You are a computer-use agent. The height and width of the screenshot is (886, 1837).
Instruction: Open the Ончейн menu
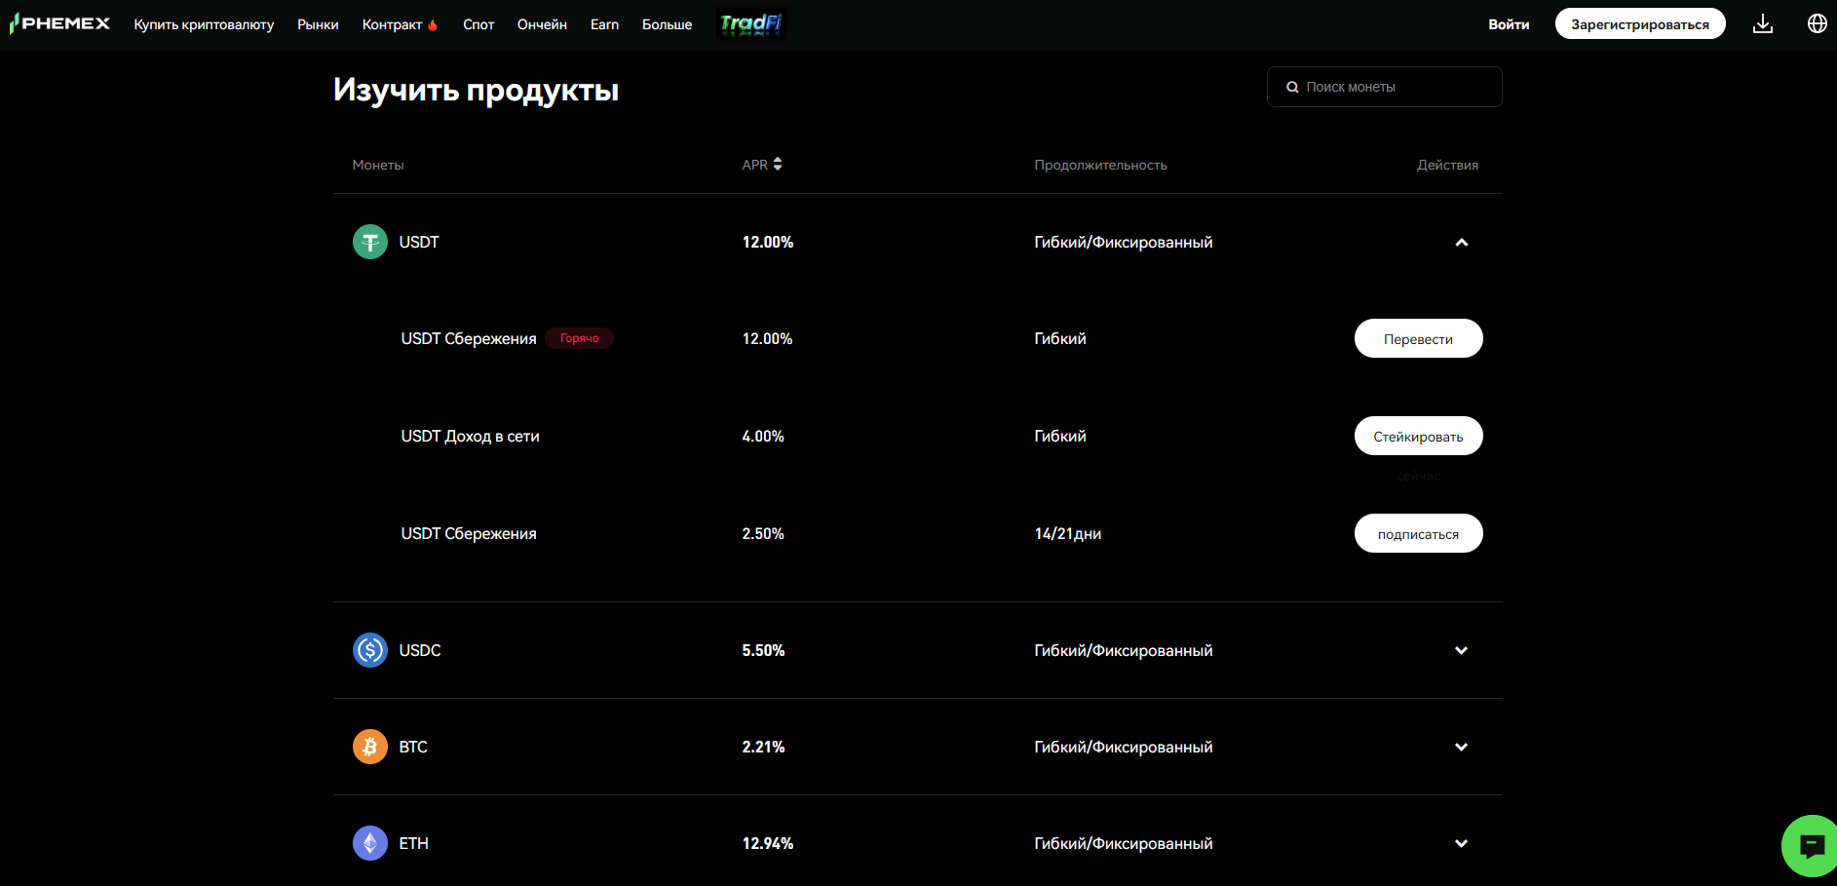pos(542,24)
